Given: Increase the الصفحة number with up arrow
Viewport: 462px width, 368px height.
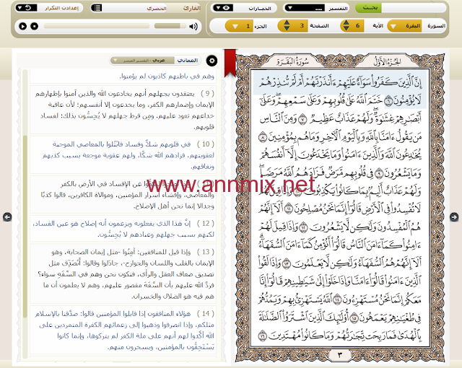Looking at the screenshot, I should pyautogui.click(x=287, y=22).
